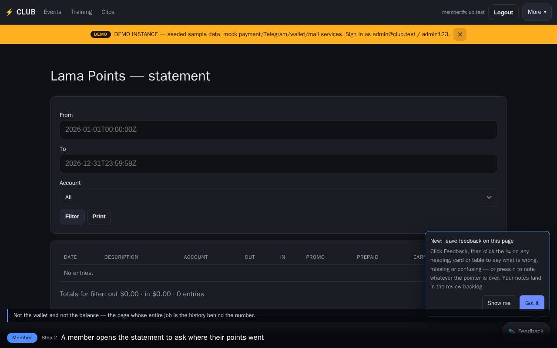Screen dimensions: 557x348
Task: Dismiss the demo instance banner
Action: click(x=460, y=34)
